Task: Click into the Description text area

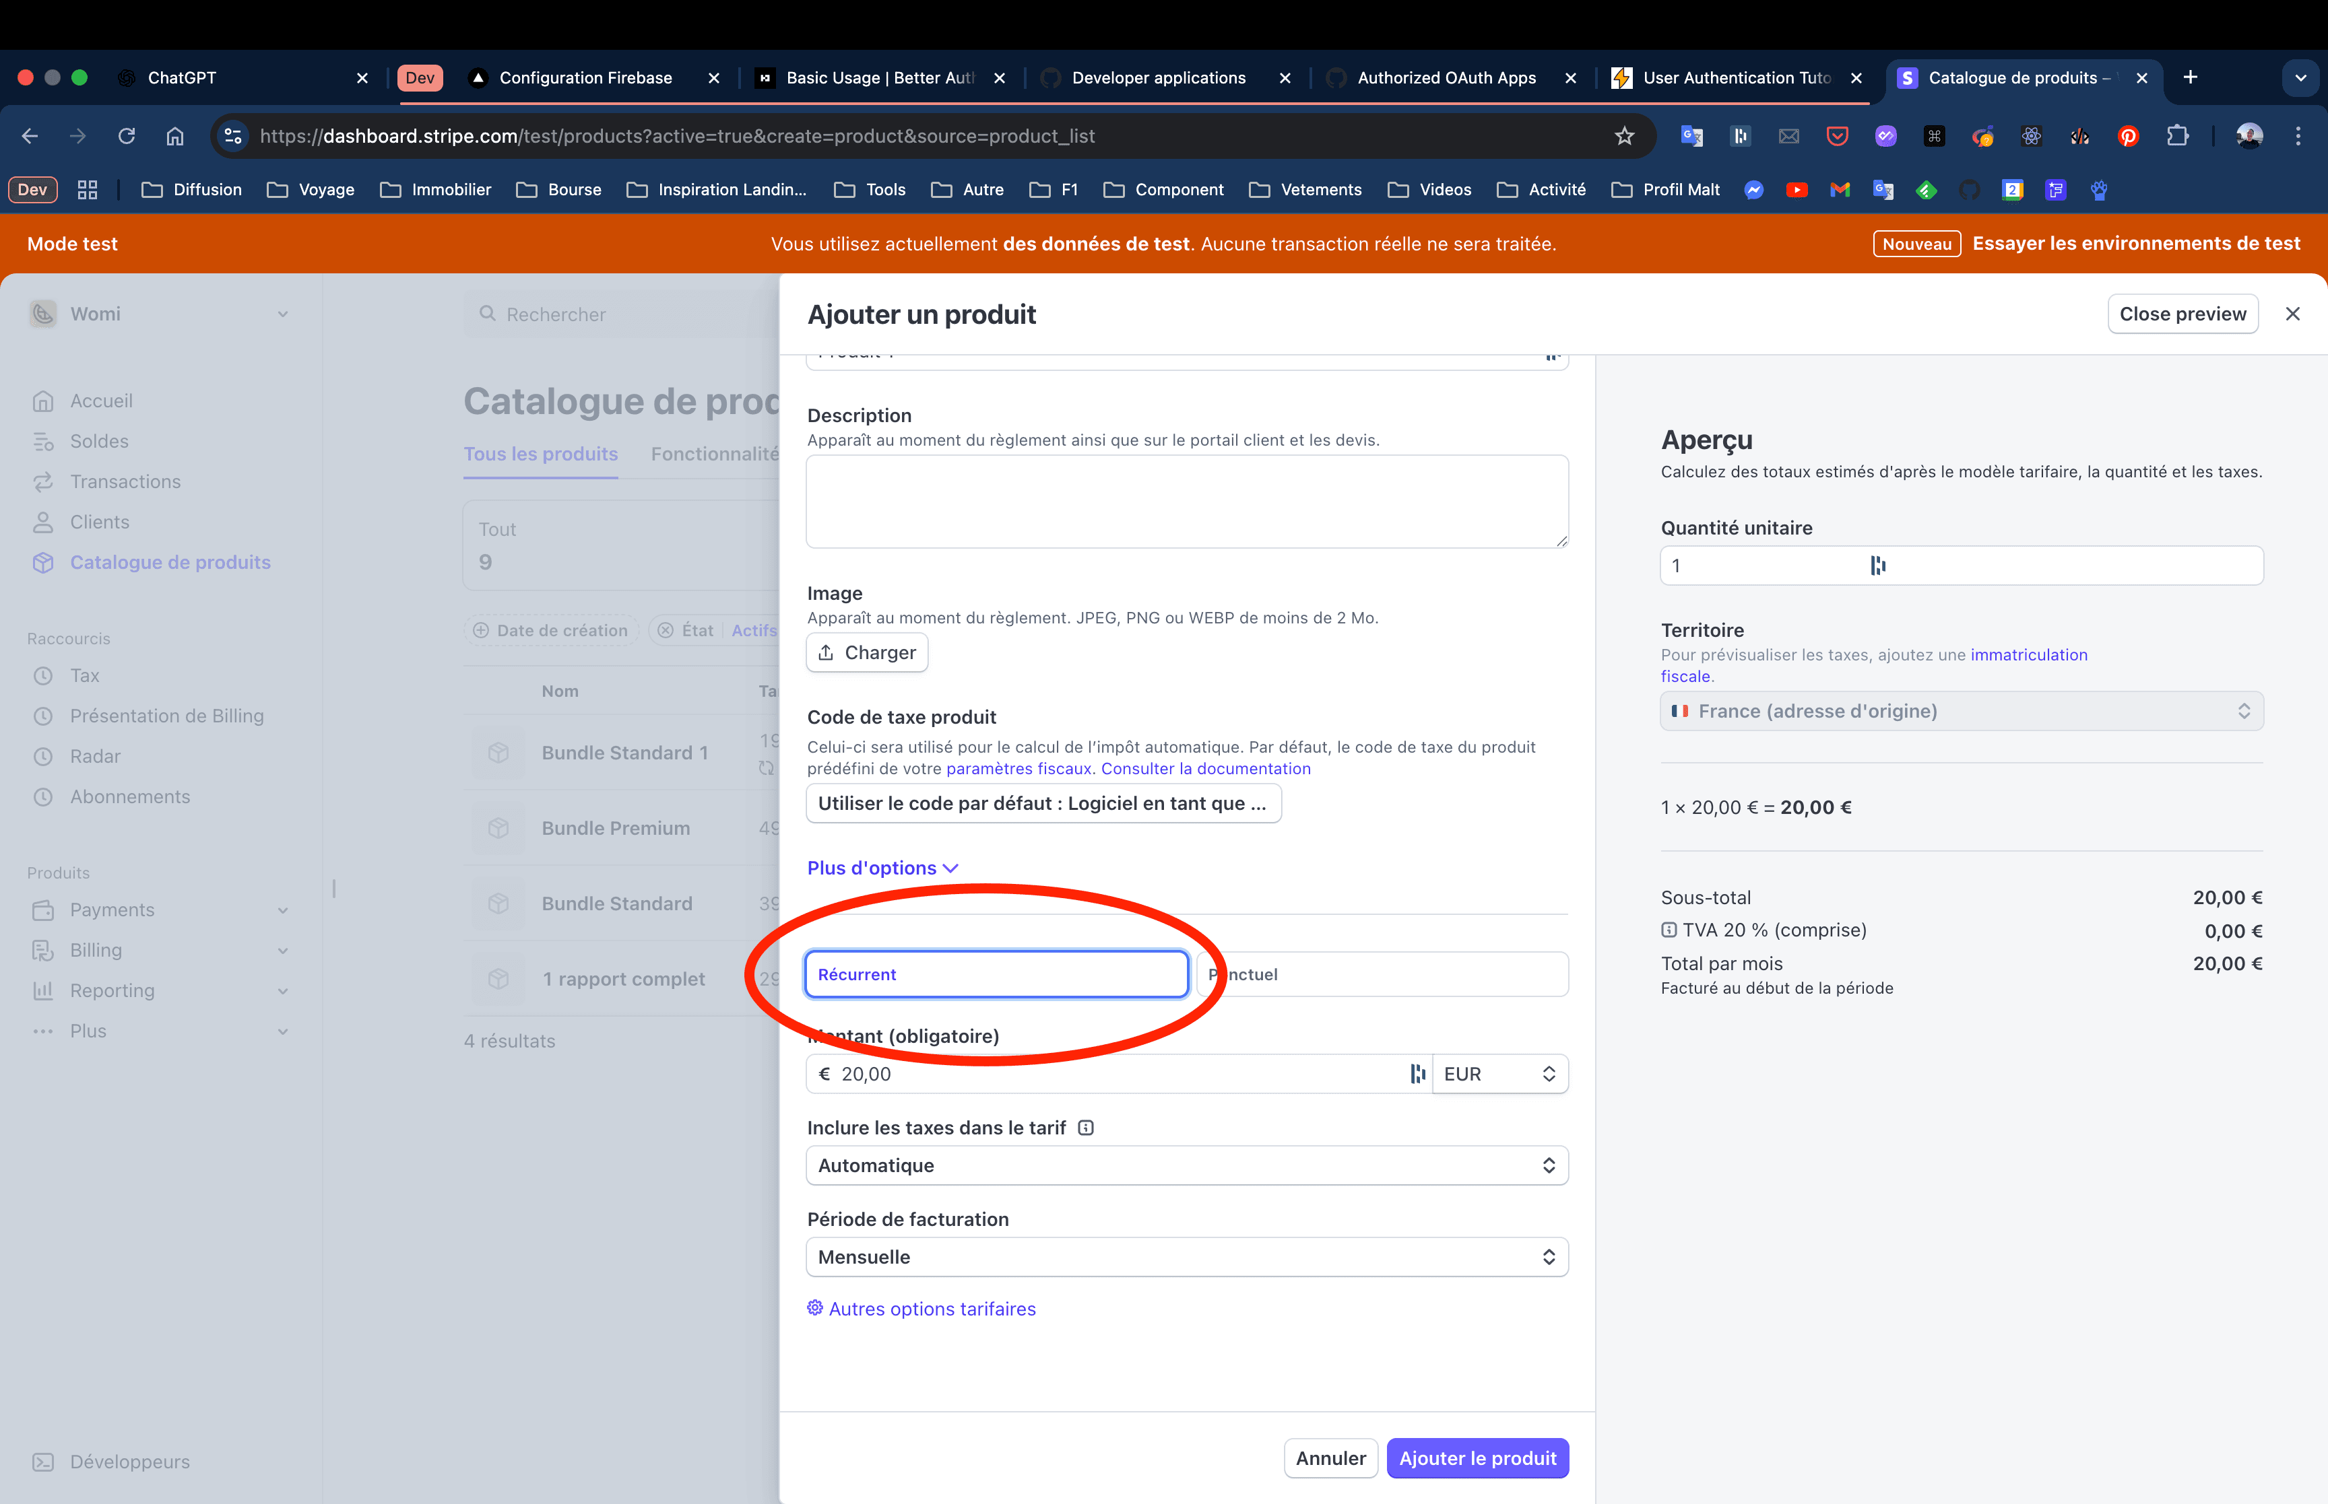Action: 1186,501
